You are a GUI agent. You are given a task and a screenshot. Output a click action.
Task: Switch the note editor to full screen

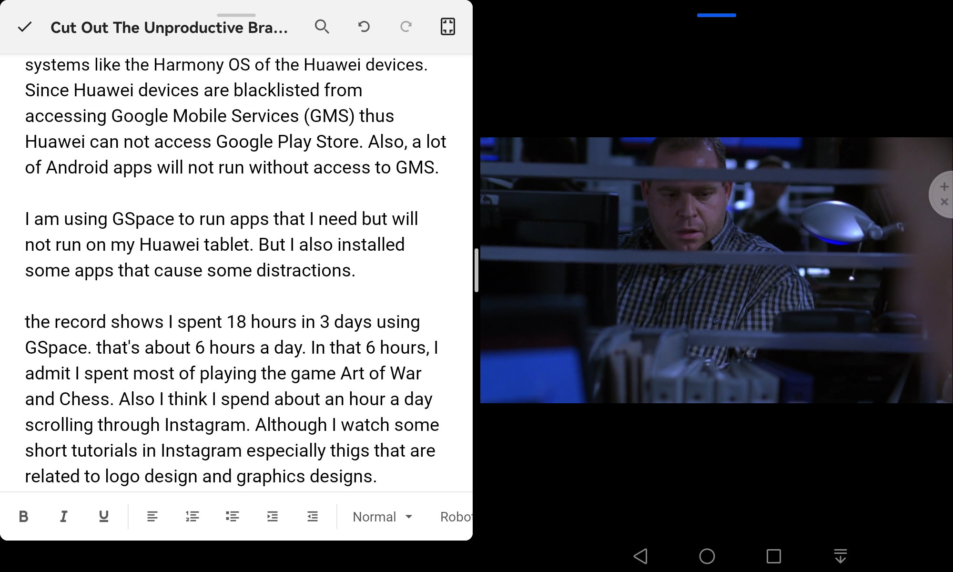click(447, 27)
